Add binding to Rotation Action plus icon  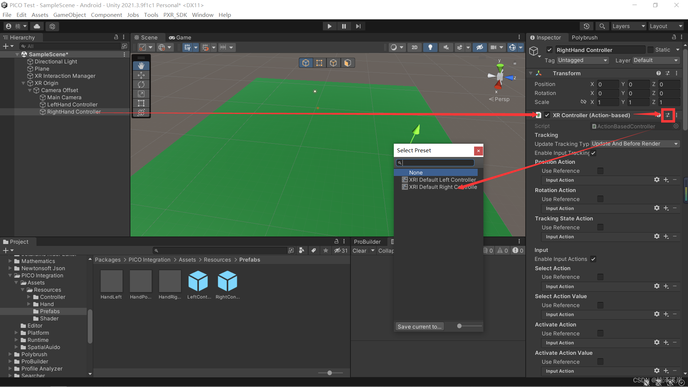pyautogui.click(x=666, y=208)
